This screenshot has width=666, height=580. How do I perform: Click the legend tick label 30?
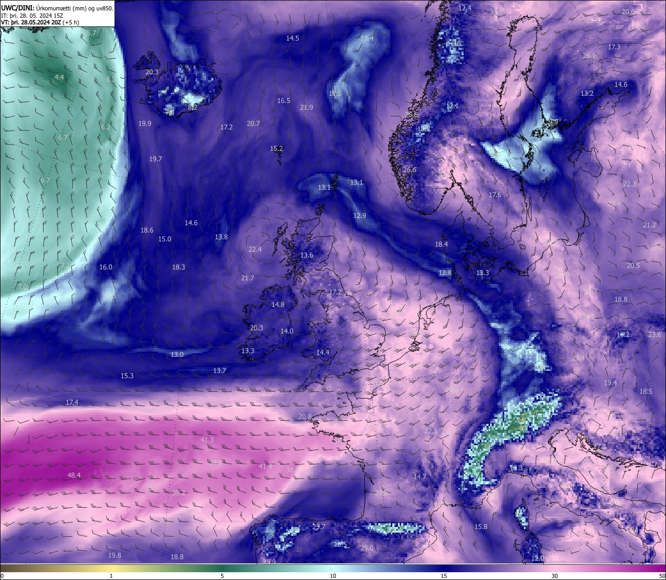[x=555, y=576]
